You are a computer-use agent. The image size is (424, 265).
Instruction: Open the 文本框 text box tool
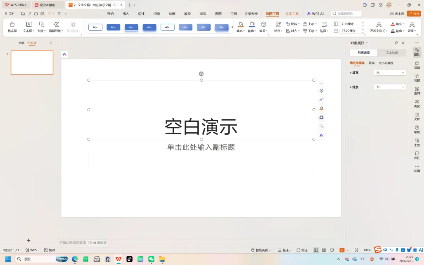(28, 27)
